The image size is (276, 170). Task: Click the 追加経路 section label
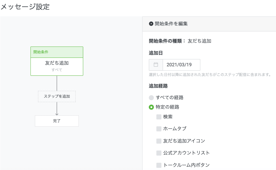pyautogui.click(x=158, y=86)
